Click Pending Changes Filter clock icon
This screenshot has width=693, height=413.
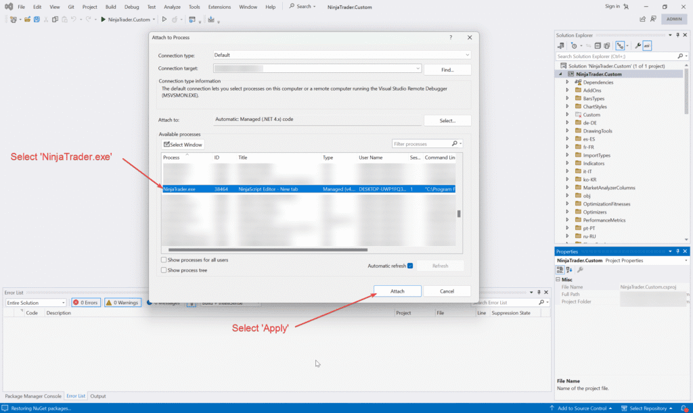point(574,46)
